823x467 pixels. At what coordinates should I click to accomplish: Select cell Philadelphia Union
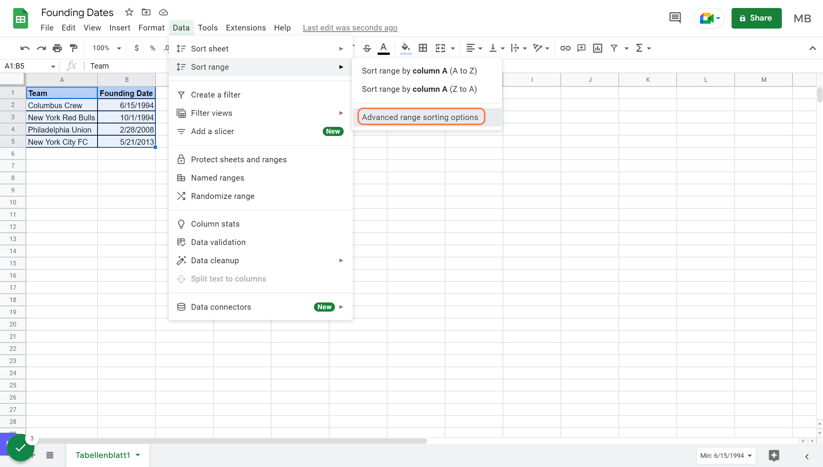(62, 130)
